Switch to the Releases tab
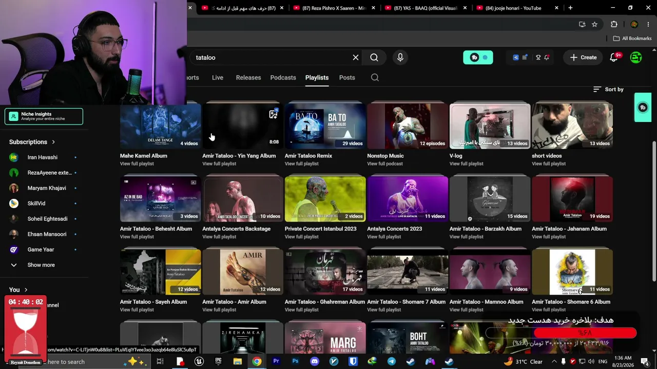Image resolution: width=657 pixels, height=369 pixels. coord(248,77)
